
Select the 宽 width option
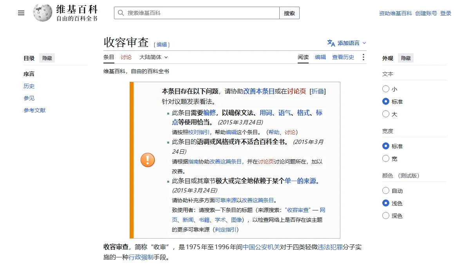(x=386, y=159)
